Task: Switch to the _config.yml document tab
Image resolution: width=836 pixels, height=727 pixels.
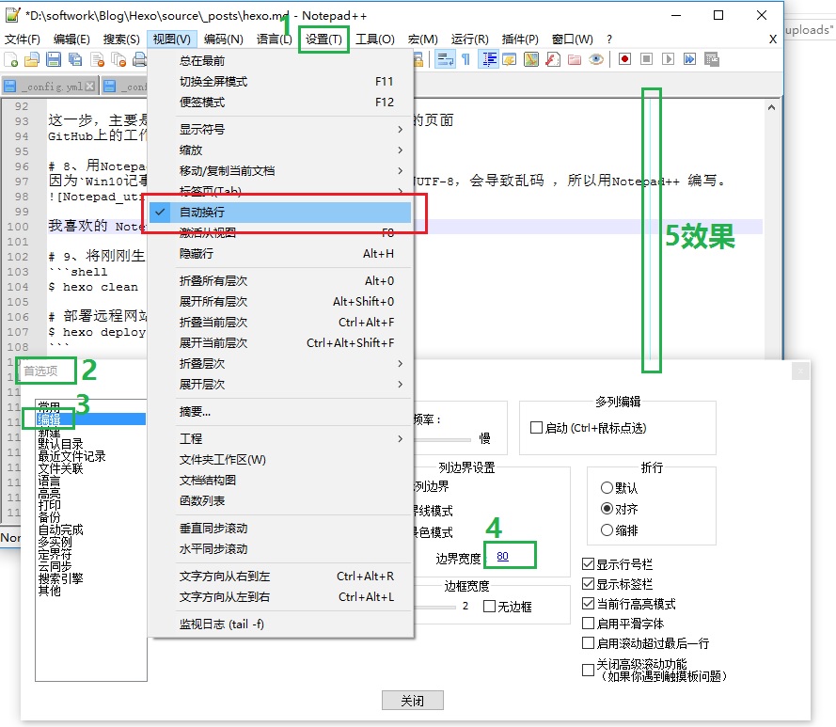Action: 50,86
